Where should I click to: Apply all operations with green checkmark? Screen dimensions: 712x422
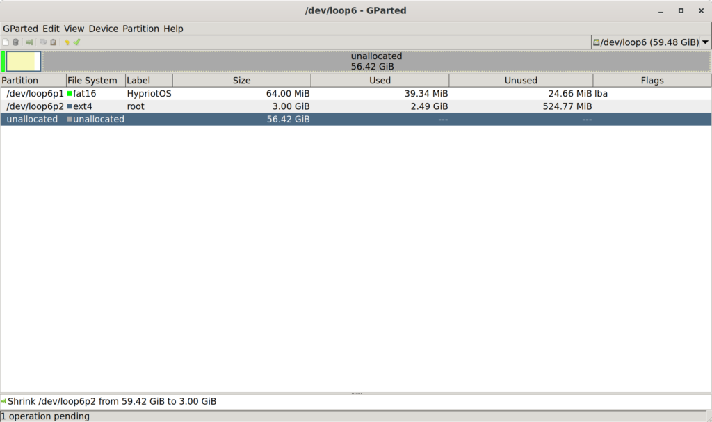click(x=77, y=42)
